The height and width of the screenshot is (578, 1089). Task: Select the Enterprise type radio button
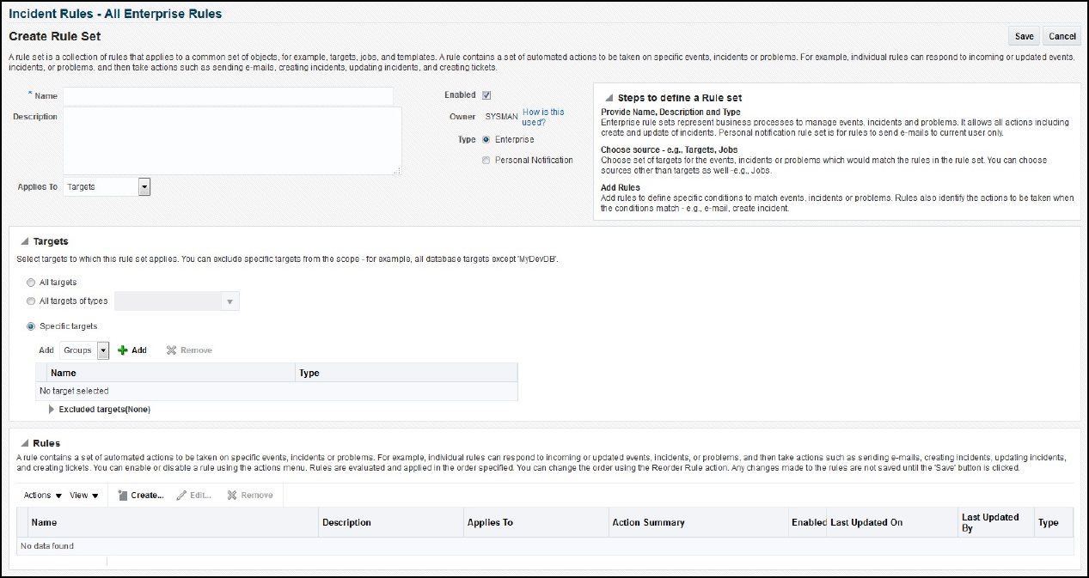pyautogui.click(x=486, y=139)
